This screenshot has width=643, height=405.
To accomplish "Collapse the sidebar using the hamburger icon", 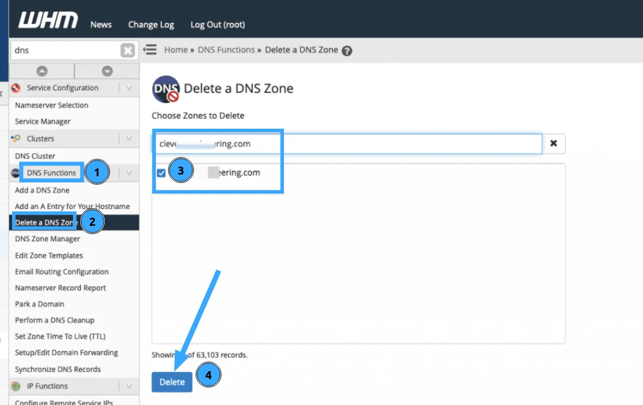I will pyautogui.click(x=149, y=49).
